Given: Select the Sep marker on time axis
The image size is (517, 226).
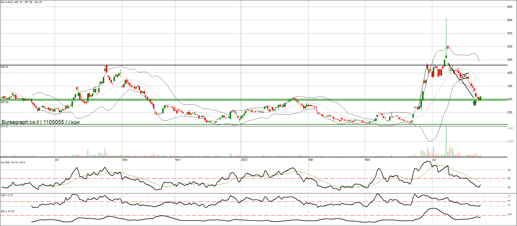Looking at the screenshot, I should coord(125,160).
